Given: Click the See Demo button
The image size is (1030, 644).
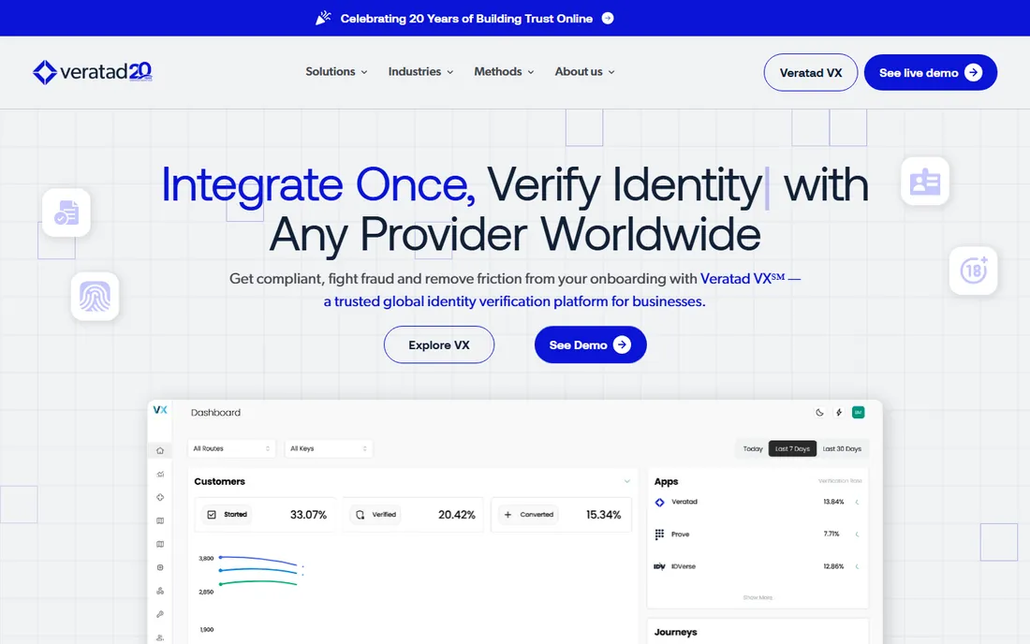Looking at the screenshot, I should tap(591, 344).
